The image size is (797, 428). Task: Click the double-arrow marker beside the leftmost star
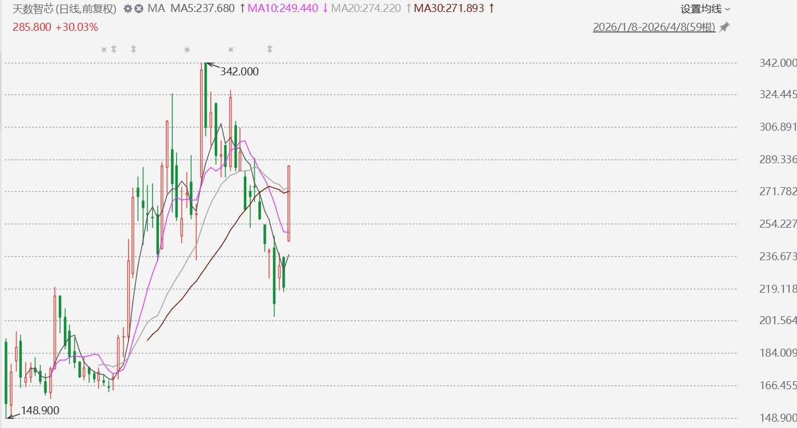[x=114, y=50]
